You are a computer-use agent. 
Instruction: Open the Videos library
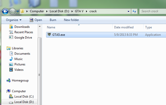click(x=19, y=70)
